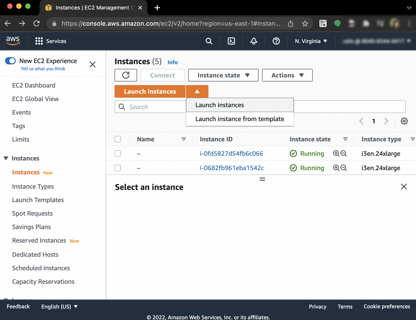Image resolution: width=416 pixels, height=320 pixels.
Task: Click the AWS home logo
Action: (x=12, y=41)
